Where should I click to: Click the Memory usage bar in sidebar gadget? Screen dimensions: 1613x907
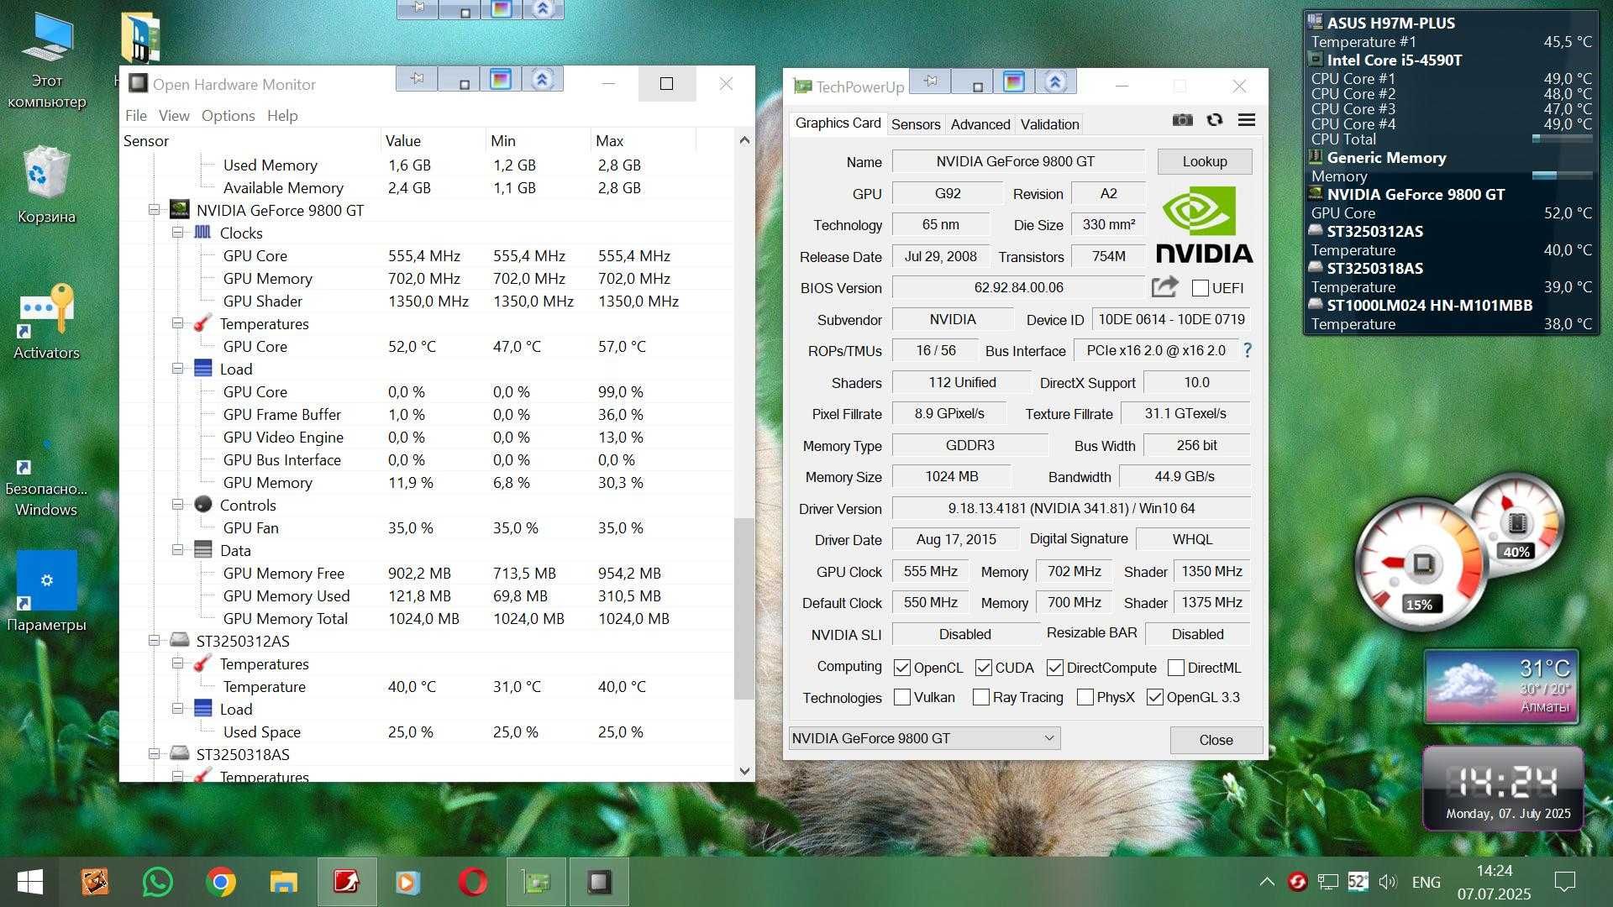coord(1563,176)
